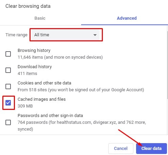Check the Download history box
The width and height of the screenshot is (168, 155).
(8, 70)
